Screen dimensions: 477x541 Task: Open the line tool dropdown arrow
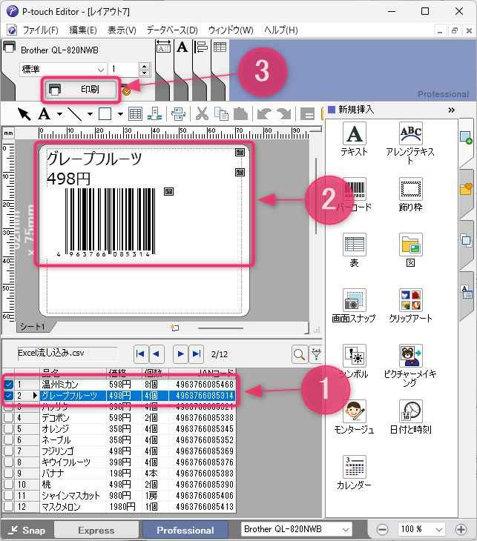pos(90,114)
